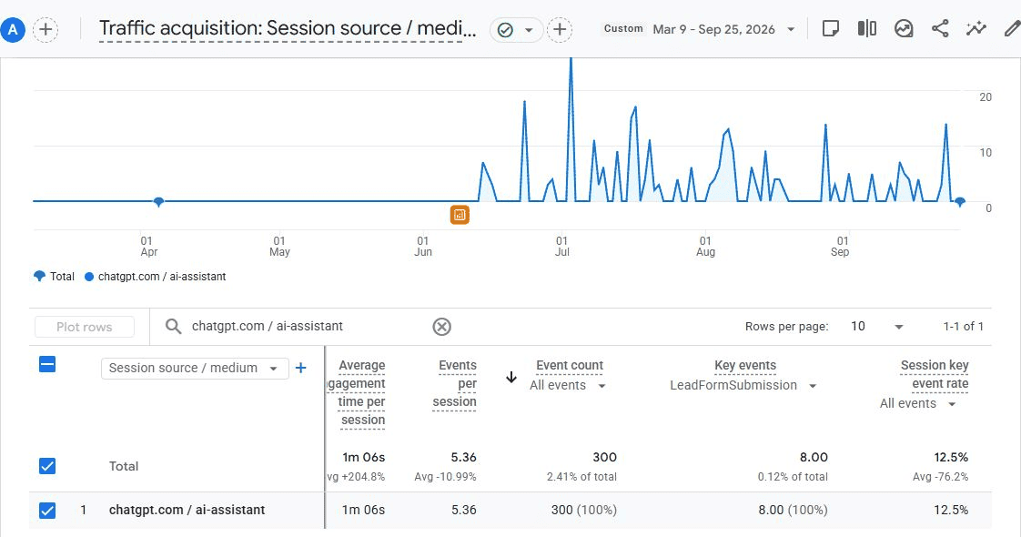Click the descending sort arrow beside Event count
This screenshot has height=537, width=1021.
coord(511,377)
